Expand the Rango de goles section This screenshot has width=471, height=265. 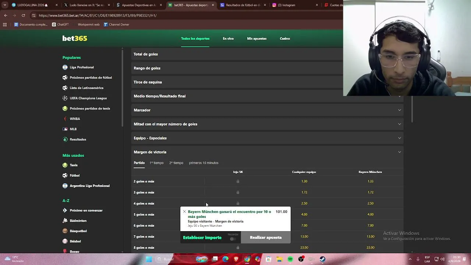click(x=237, y=68)
